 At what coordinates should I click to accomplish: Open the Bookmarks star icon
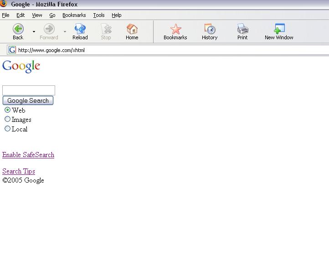(175, 29)
